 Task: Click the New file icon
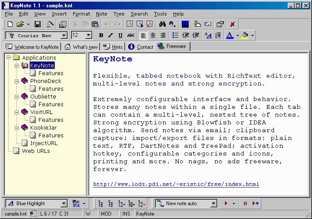pyautogui.click(x=10, y=24)
